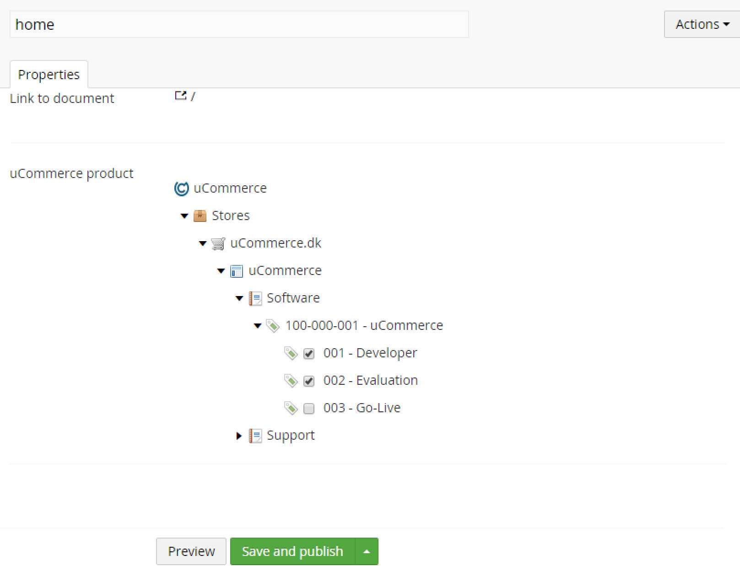Uncheck the 002 - Evaluation checkbox
The height and width of the screenshot is (566, 740).
pos(309,381)
